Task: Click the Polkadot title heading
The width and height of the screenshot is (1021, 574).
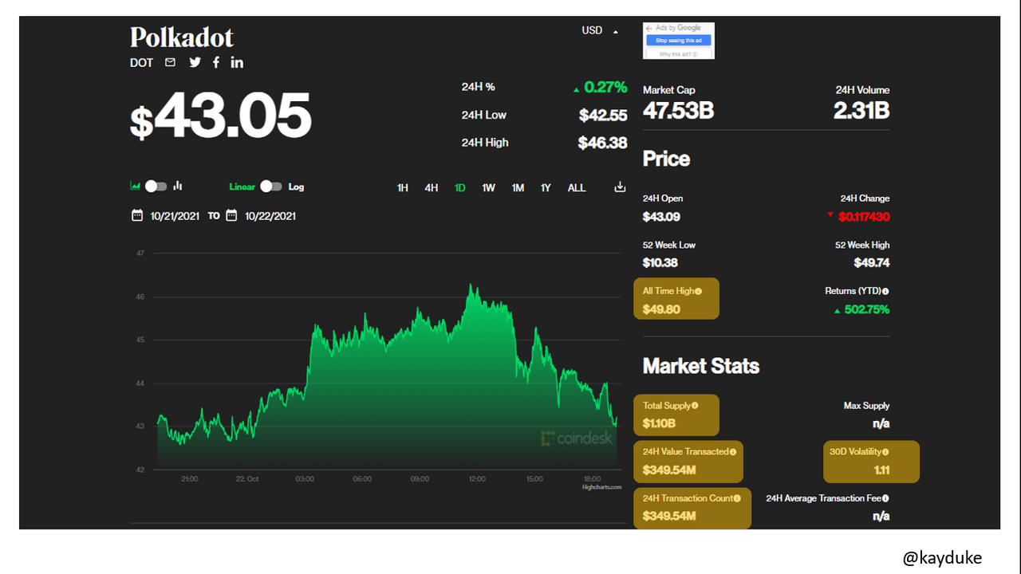Action: click(x=182, y=37)
